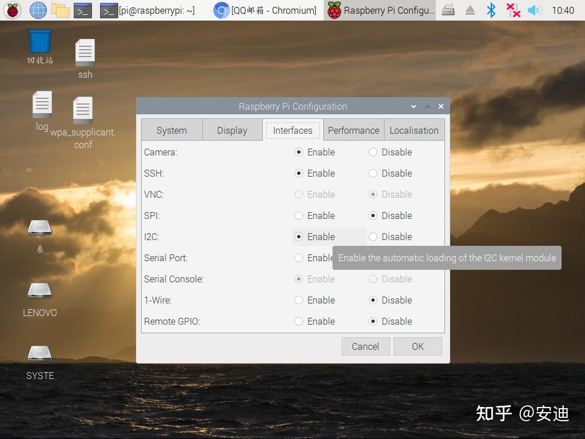Set Camera to Enable
The image size is (585, 439).
[315, 152]
